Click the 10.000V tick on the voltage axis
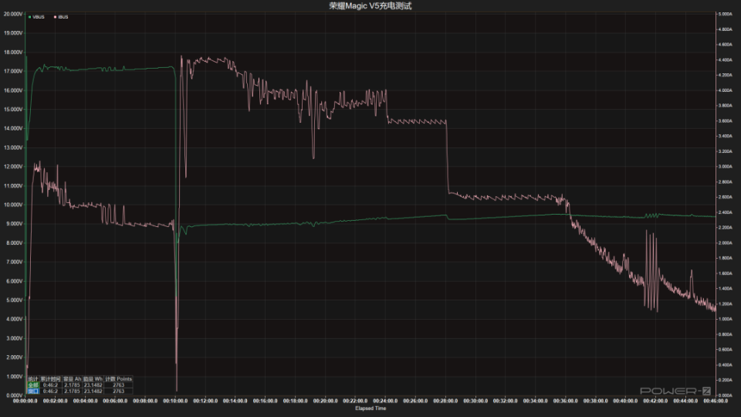 [13, 205]
